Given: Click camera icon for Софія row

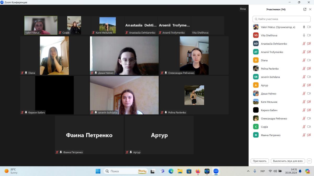Looking at the screenshot, I should point(309,127).
